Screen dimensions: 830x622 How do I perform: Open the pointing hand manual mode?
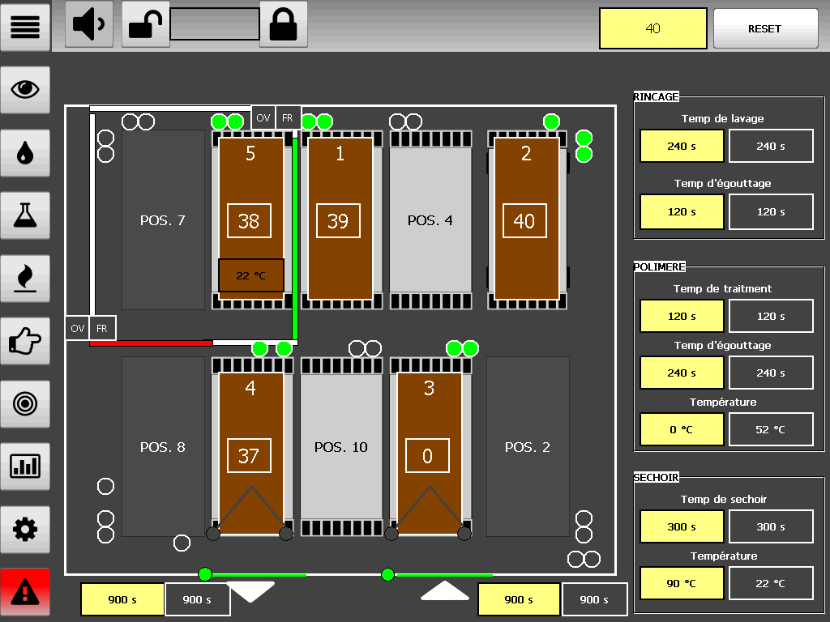pos(25,341)
